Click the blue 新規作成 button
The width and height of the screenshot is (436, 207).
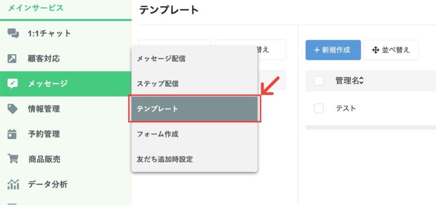point(333,50)
